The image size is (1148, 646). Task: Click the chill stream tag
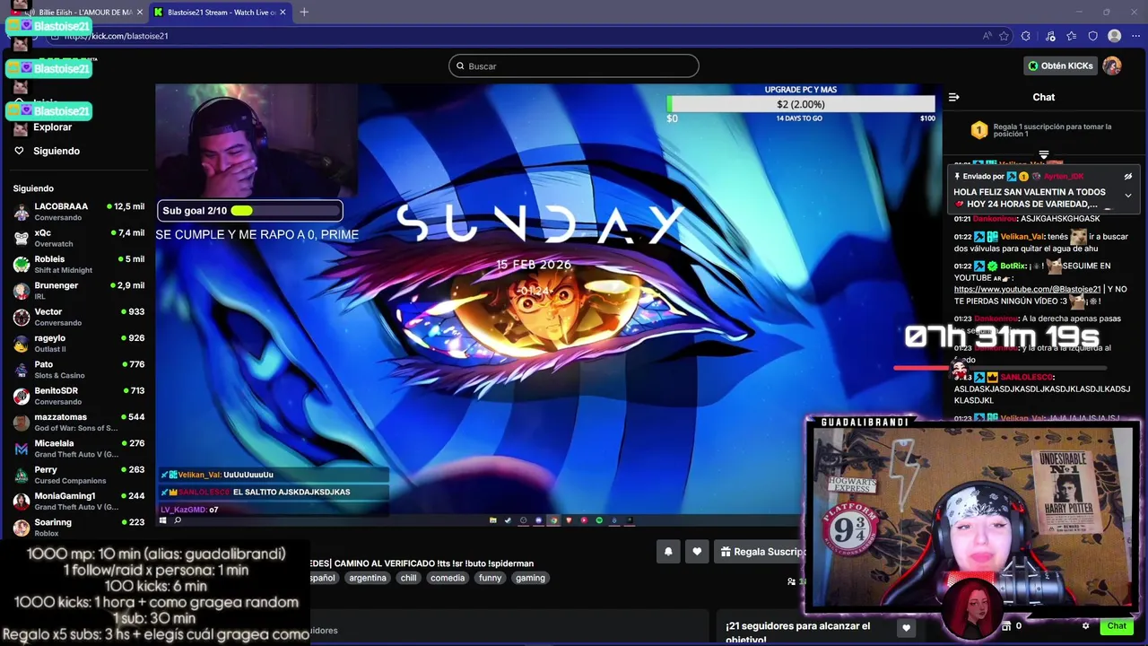pyautogui.click(x=409, y=578)
